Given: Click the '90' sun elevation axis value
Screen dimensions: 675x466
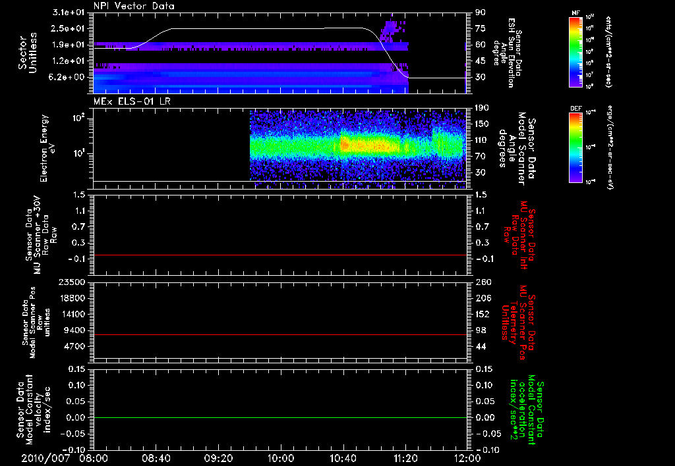Looking at the screenshot, I should coord(481,13).
